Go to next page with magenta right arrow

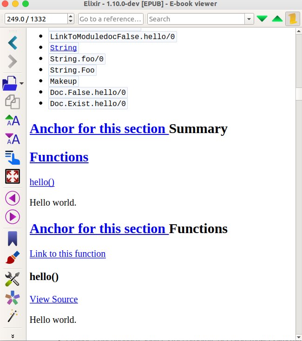[13, 217]
